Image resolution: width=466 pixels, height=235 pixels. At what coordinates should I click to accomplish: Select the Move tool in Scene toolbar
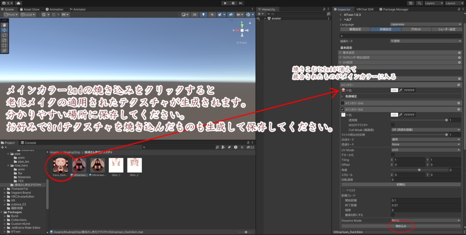(4, 30)
